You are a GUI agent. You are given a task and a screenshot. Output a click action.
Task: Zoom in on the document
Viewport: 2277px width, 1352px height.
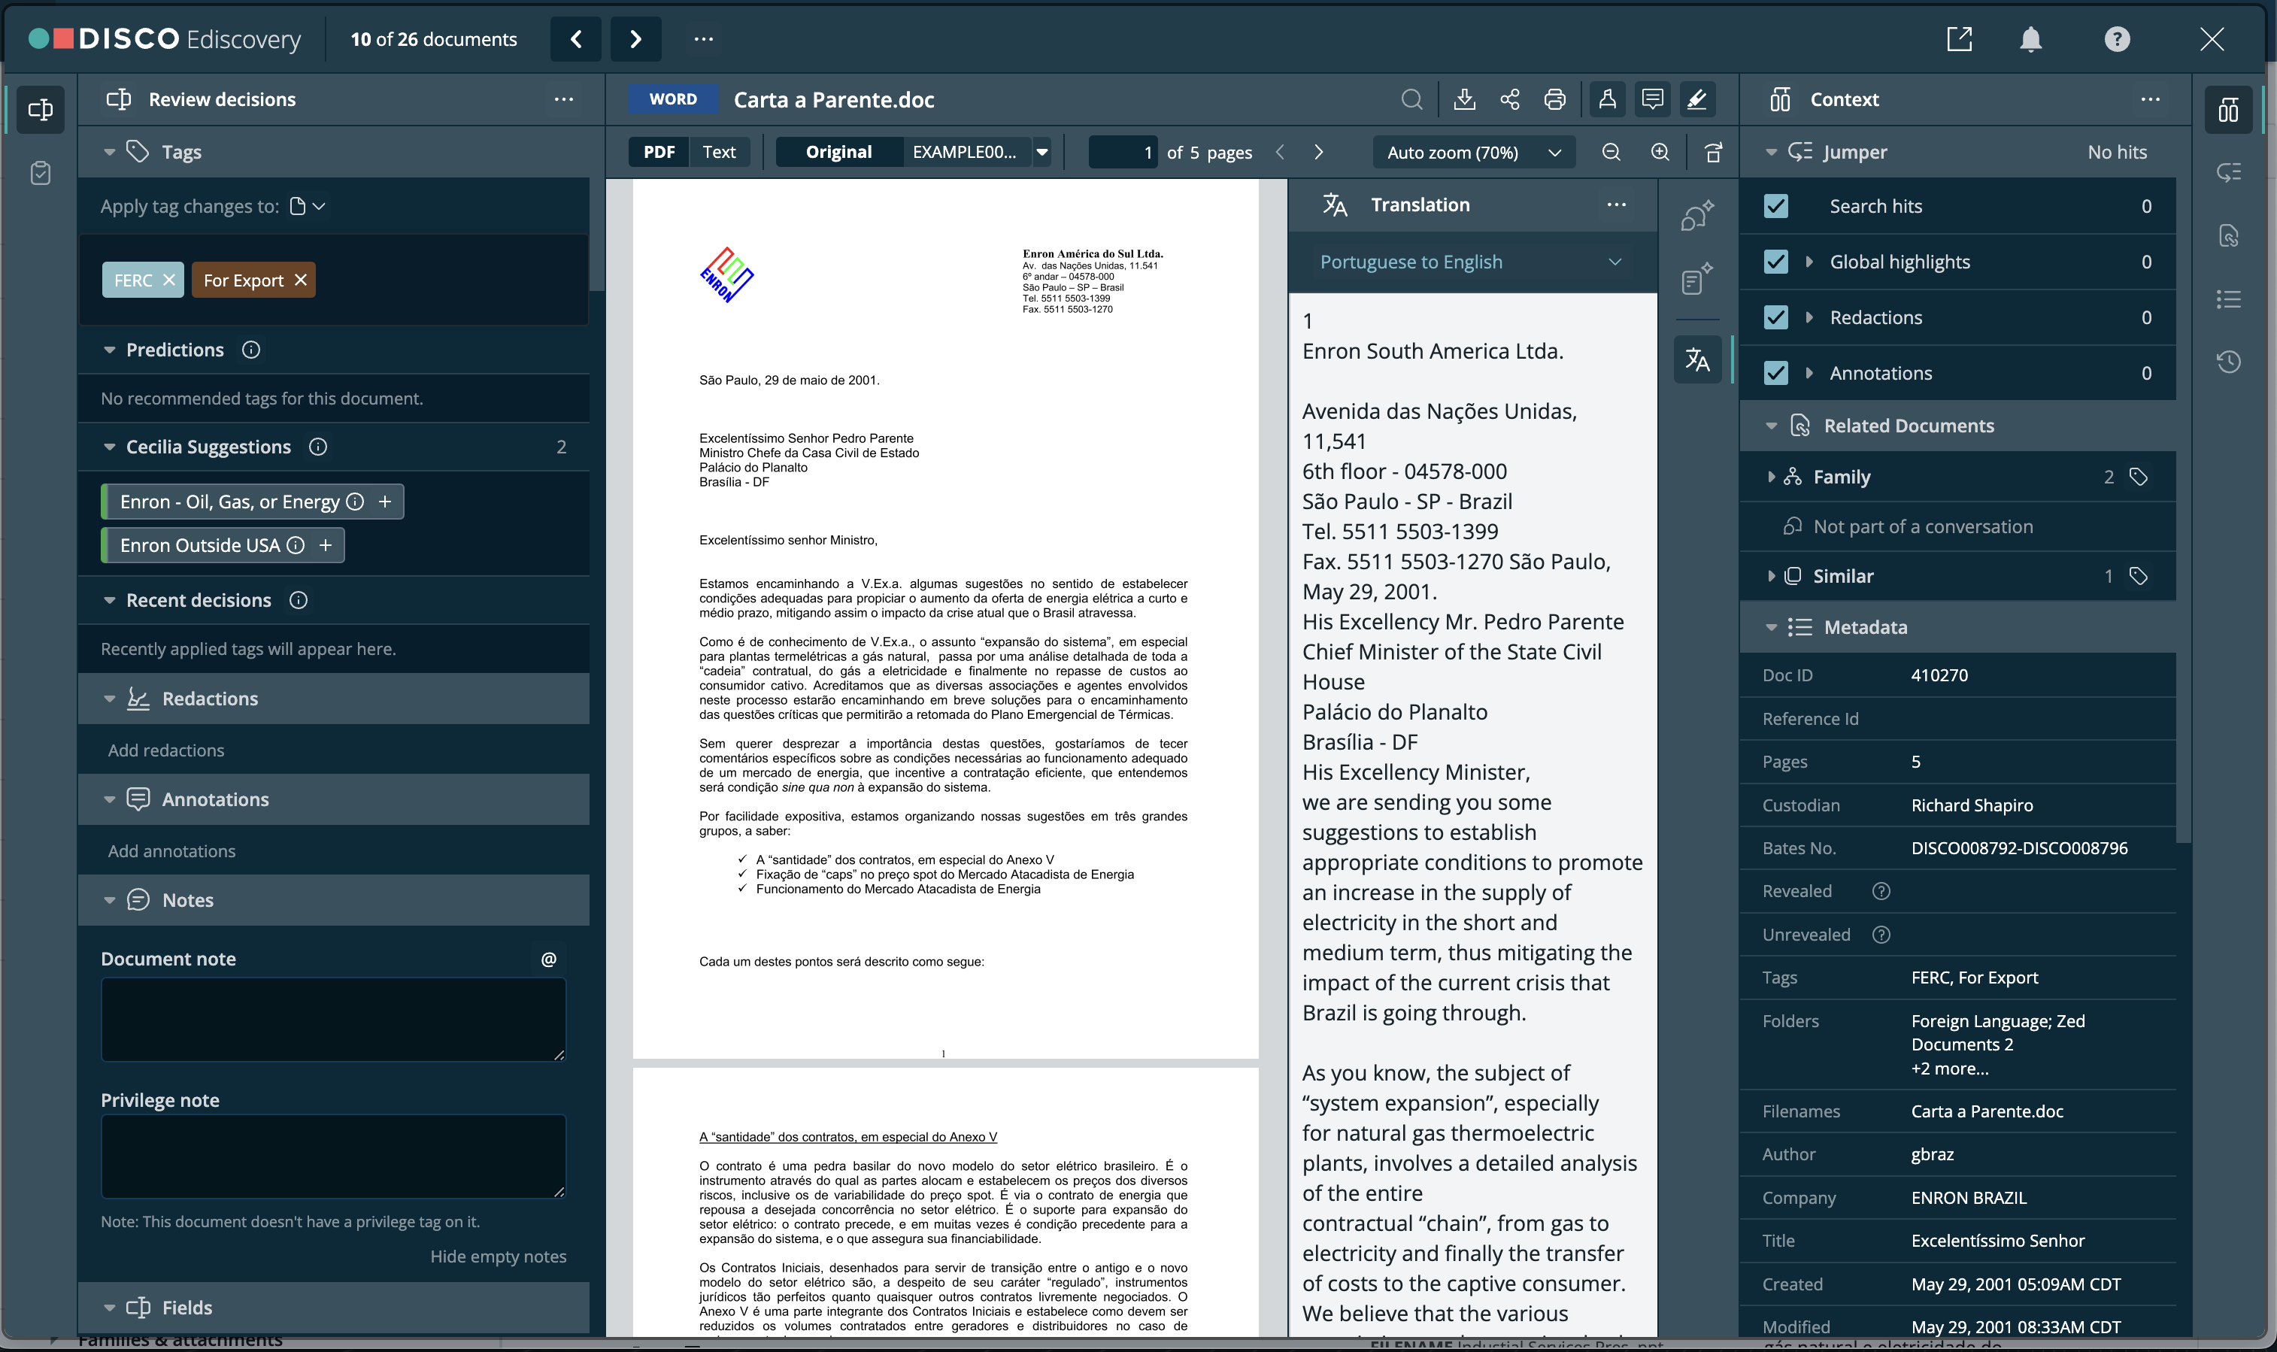click(1660, 152)
